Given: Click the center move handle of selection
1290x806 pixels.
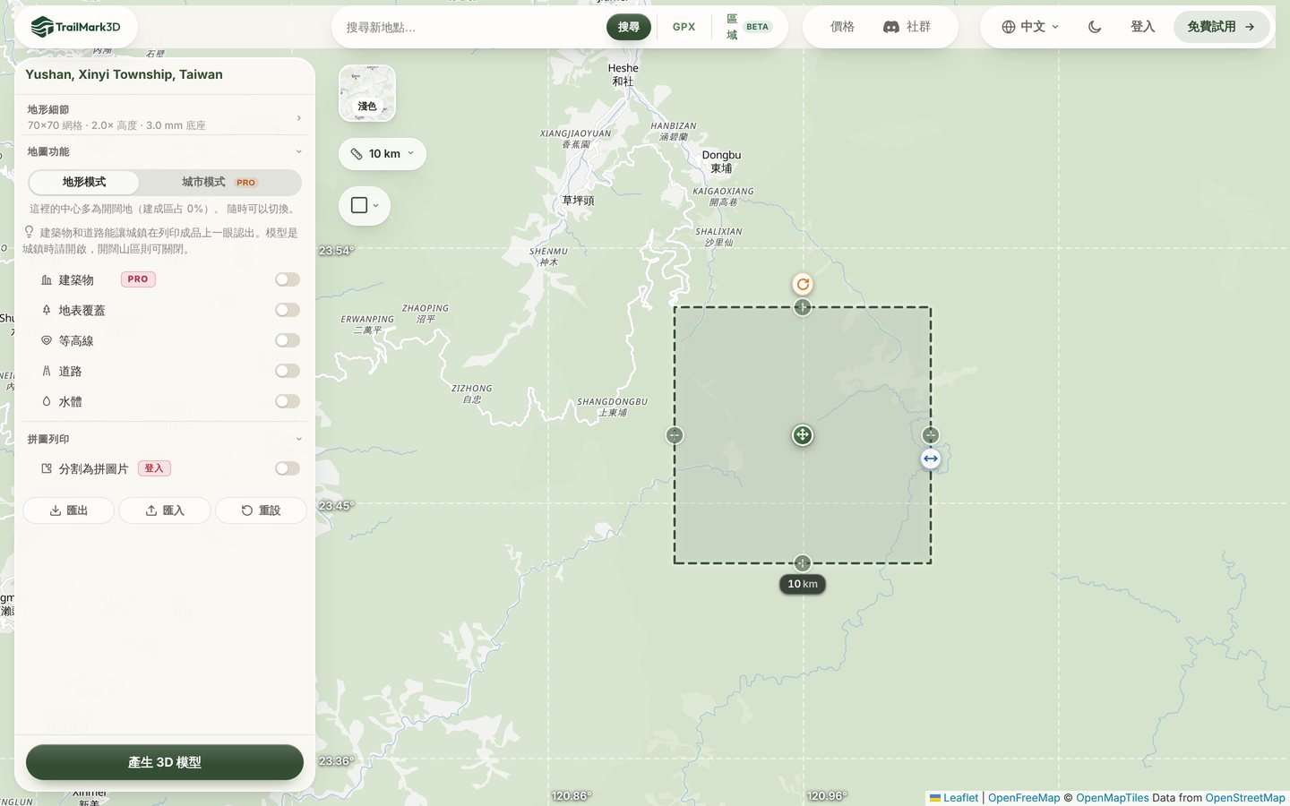Looking at the screenshot, I should click(x=803, y=435).
